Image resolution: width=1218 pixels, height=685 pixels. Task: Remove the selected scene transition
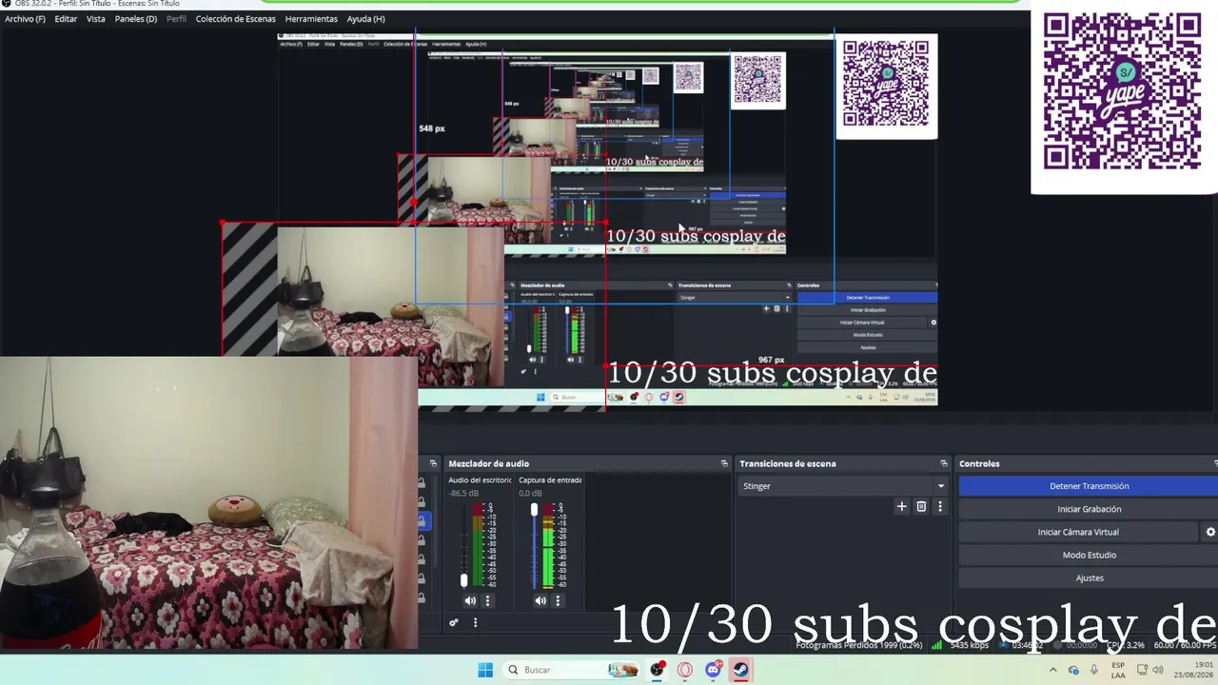coord(921,507)
